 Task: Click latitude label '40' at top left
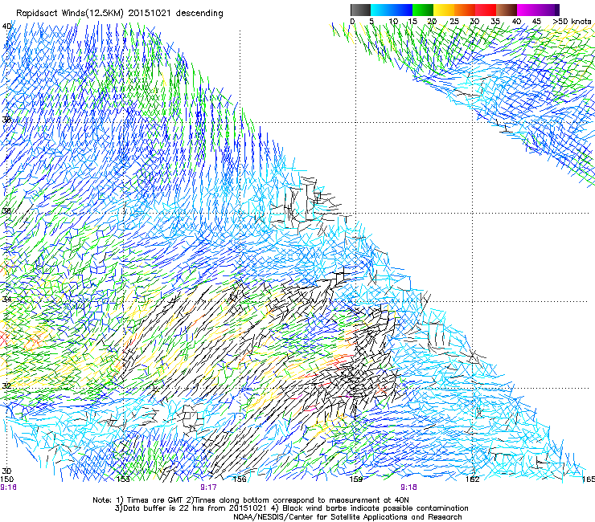pos(6,27)
